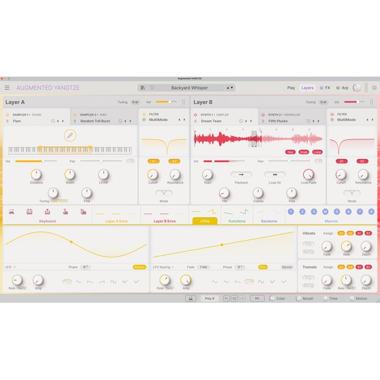Image resolution: width=380 pixels, height=380 pixels.
Task: Choose the sine waveform for LFO 1
Action: point(67,282)
